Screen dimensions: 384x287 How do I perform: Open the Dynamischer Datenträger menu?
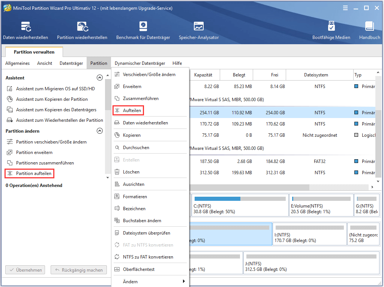coord(140,63)
